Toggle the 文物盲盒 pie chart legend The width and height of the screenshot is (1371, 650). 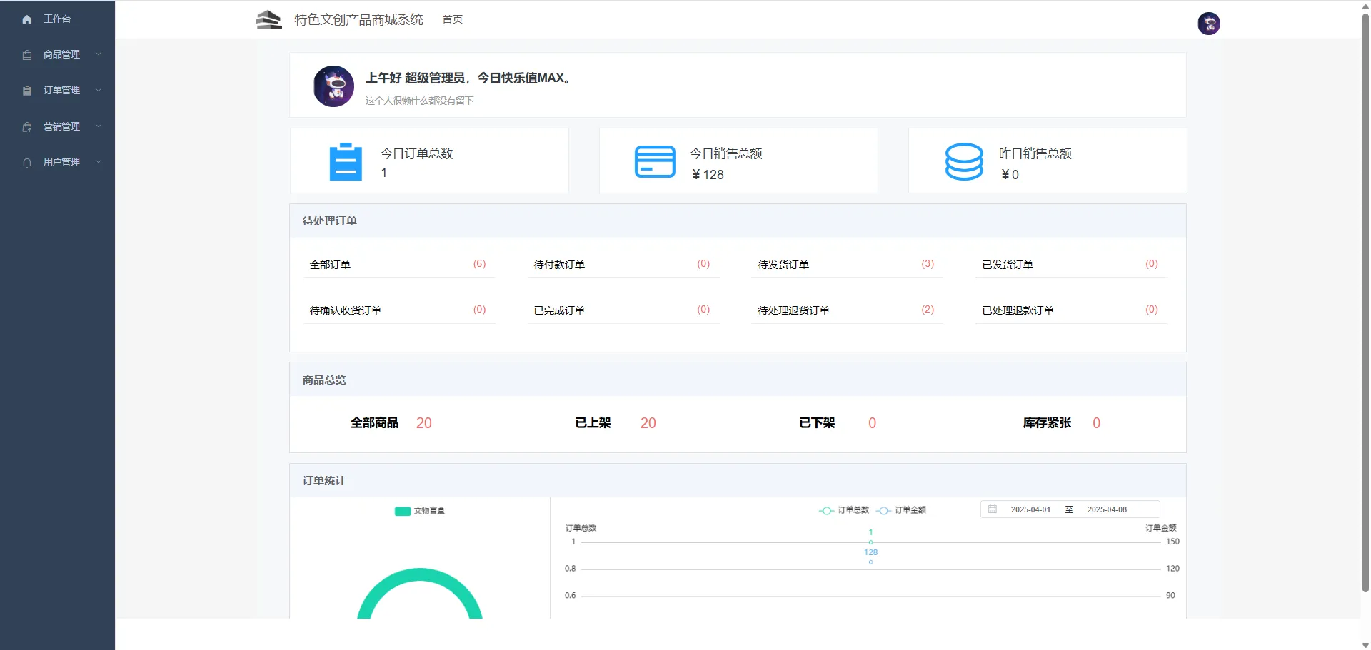coord(420,511)
